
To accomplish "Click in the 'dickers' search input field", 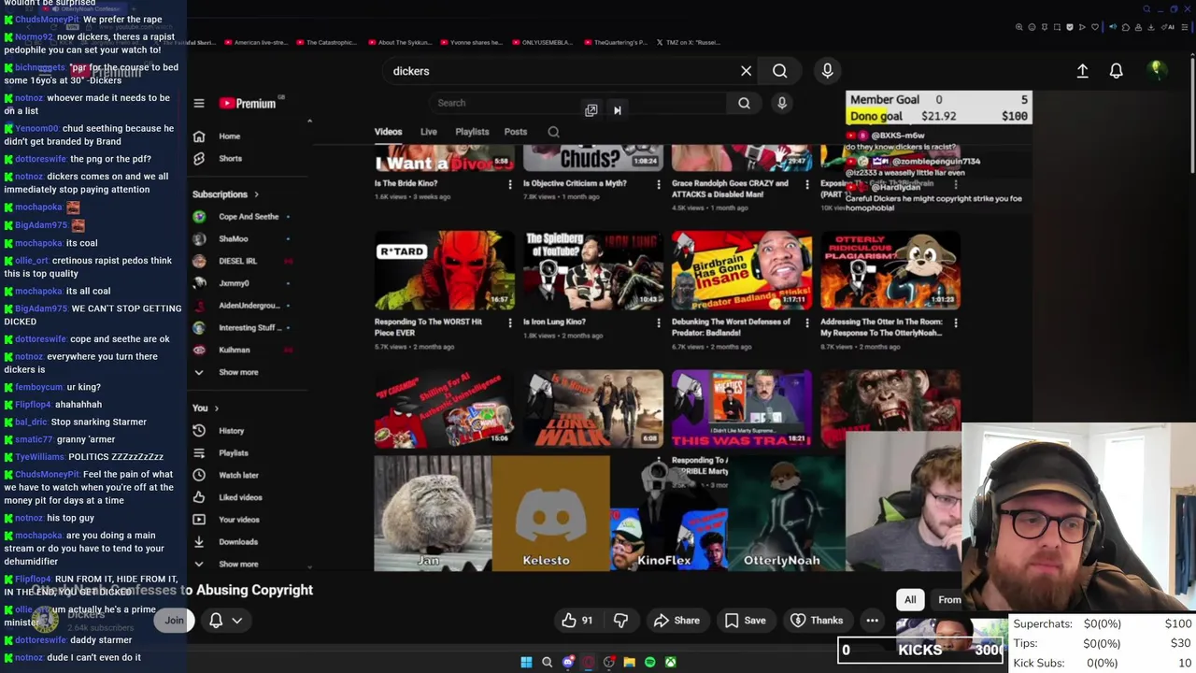I will (559, 71).
